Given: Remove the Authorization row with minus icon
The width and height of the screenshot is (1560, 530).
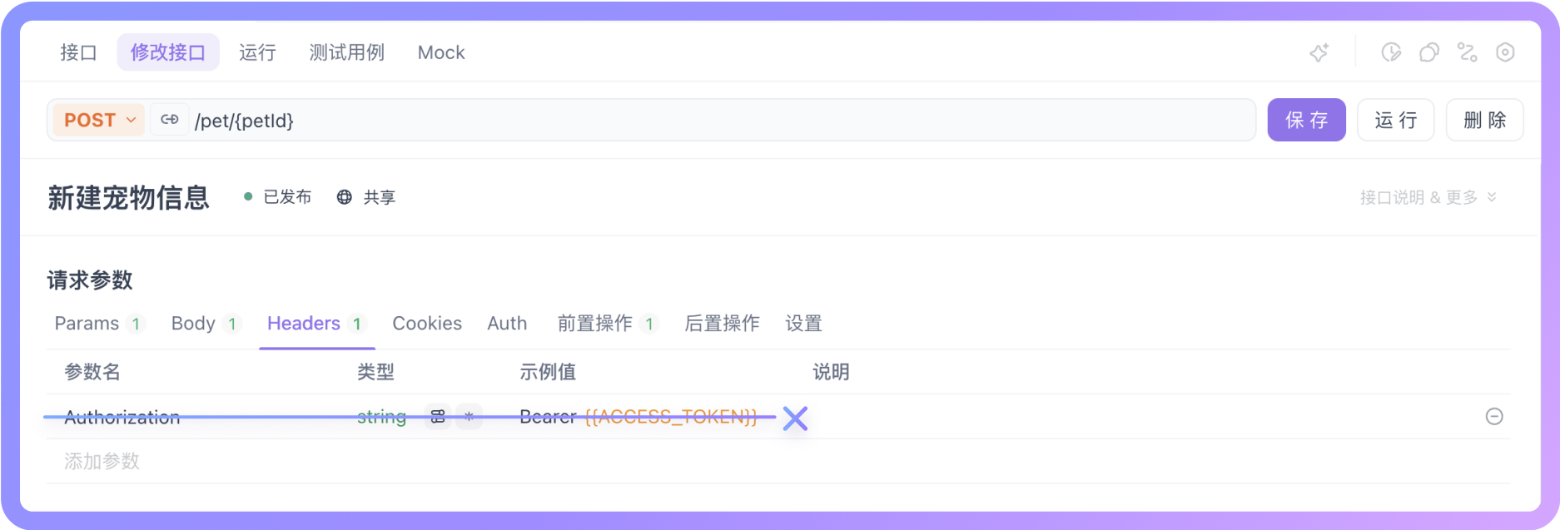Looking at the screenshot, I should click(x=1494, y=416).
